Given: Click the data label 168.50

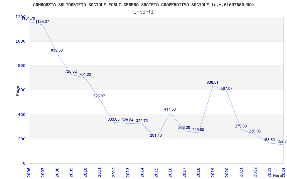Looking at the screenshot, I should 269,140.
